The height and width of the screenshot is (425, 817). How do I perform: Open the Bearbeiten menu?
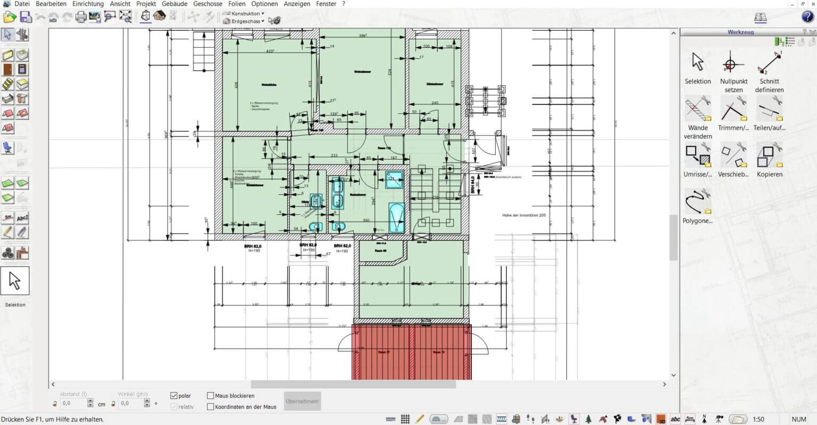click(51, 4)
